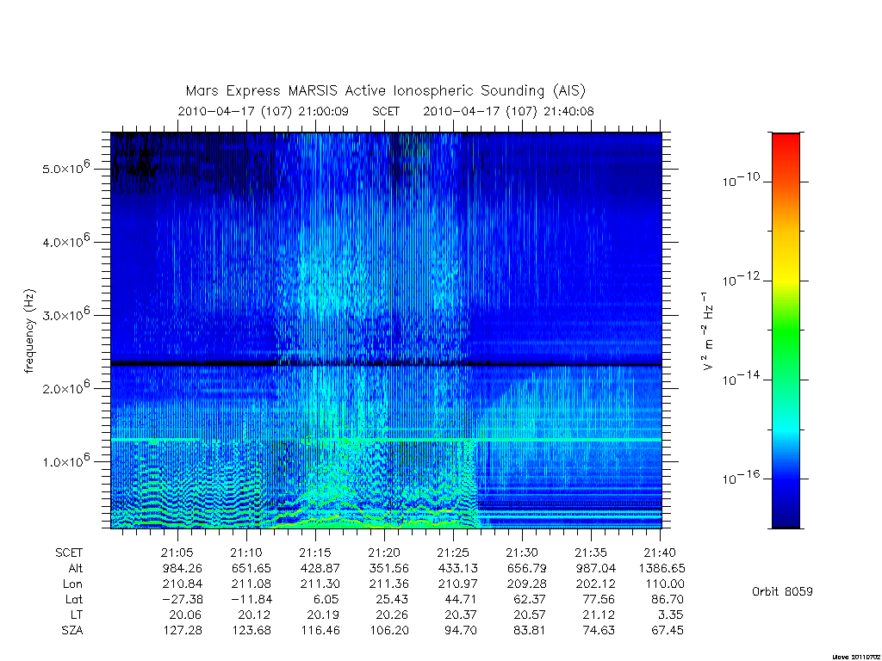Click the 'Orbit 8059' label
This screenshot has height=661, width=882.
[x=782, y=591]
